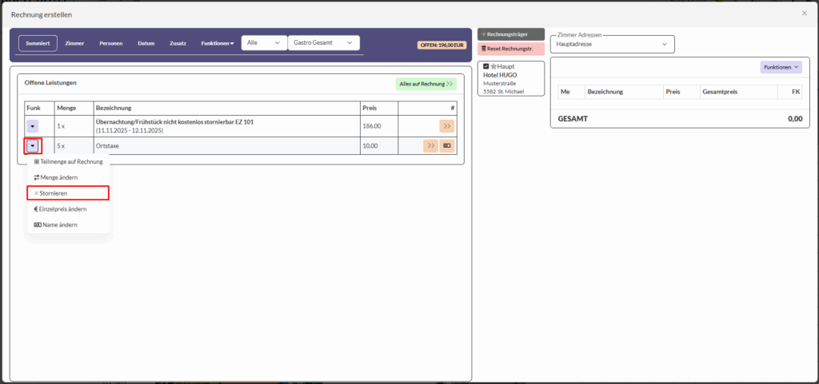Switch to the Personen tab

coord(110,43)
